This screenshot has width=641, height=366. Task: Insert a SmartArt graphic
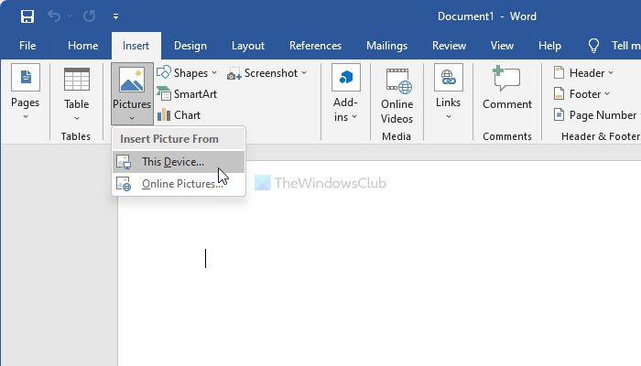click(187, 94)
